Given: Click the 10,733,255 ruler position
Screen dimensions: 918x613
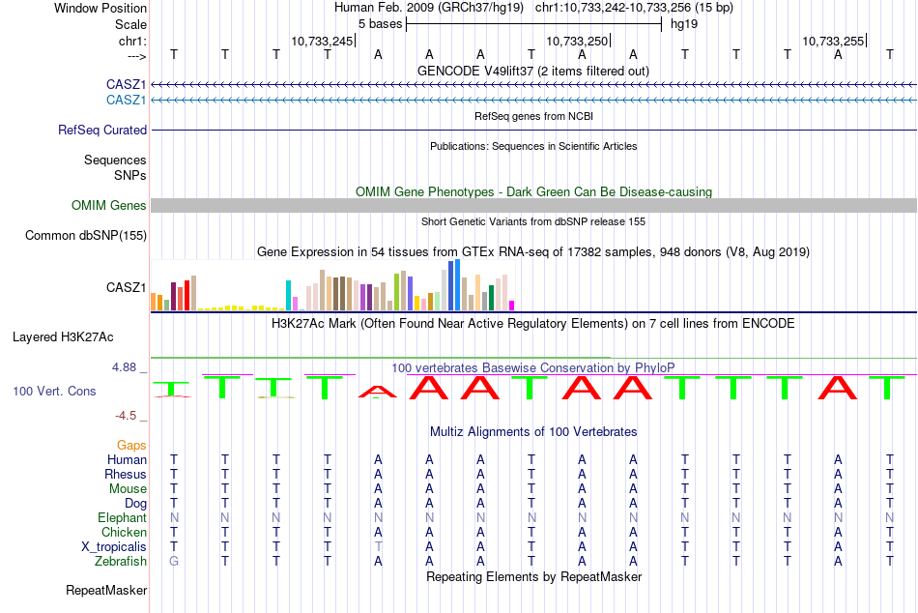Looking at the screenshot, I should [833, 41].
